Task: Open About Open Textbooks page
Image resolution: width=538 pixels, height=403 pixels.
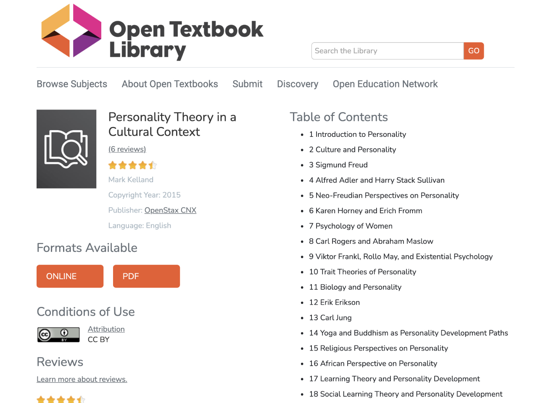Action: tap(170, 84)
